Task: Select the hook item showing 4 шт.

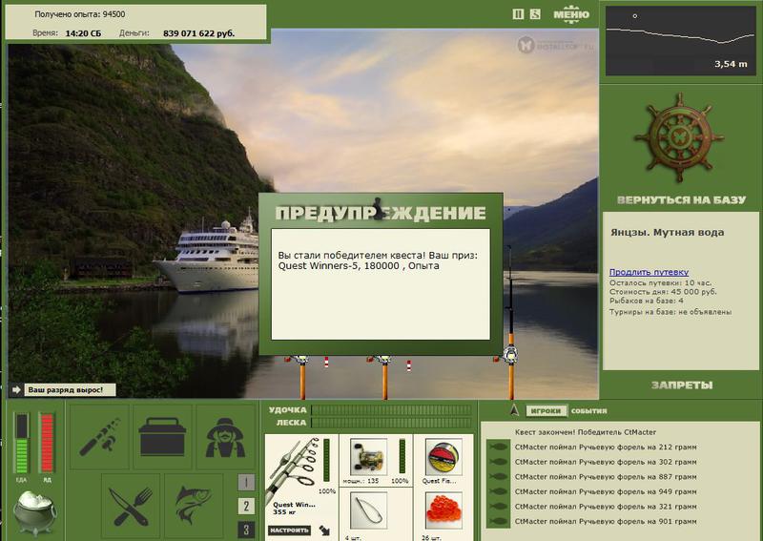Action: click(368, 510)
